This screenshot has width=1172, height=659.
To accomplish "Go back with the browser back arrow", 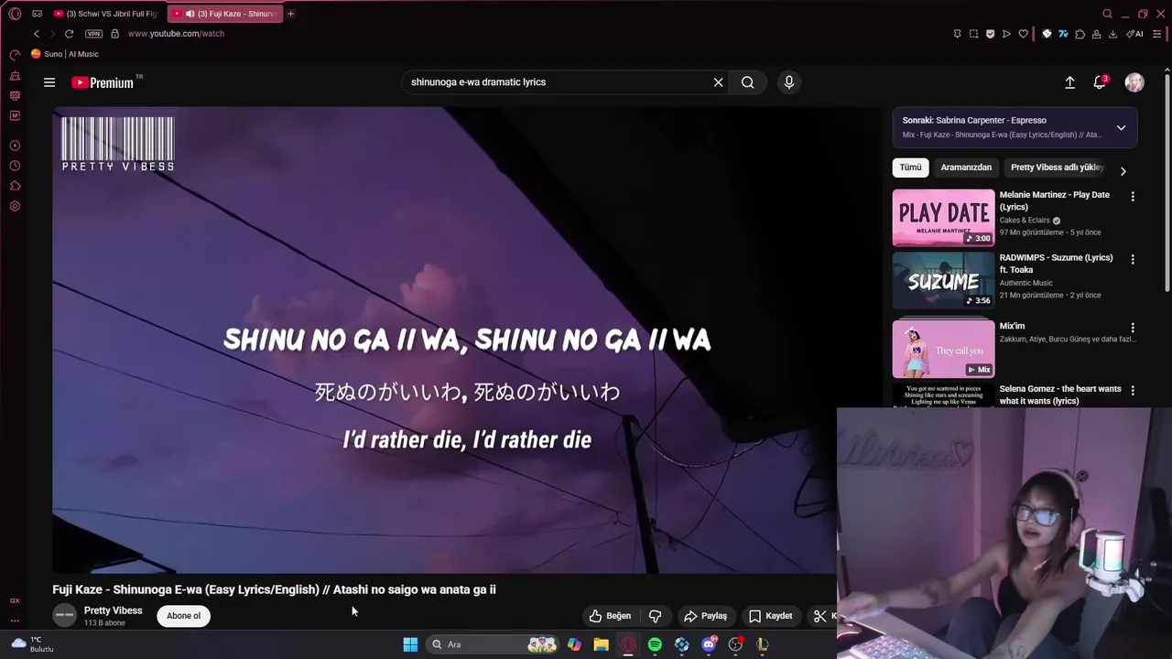I will [x=37, y=34].
